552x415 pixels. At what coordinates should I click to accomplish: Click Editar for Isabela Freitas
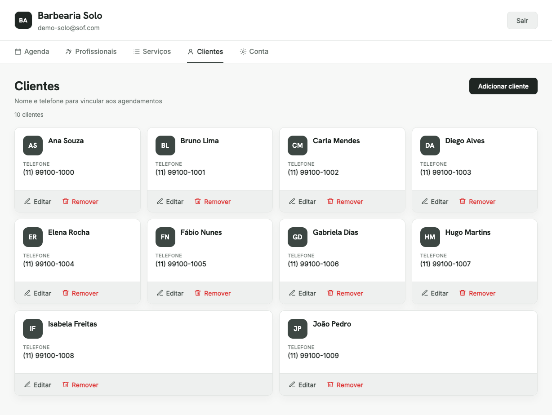[38, 385]
